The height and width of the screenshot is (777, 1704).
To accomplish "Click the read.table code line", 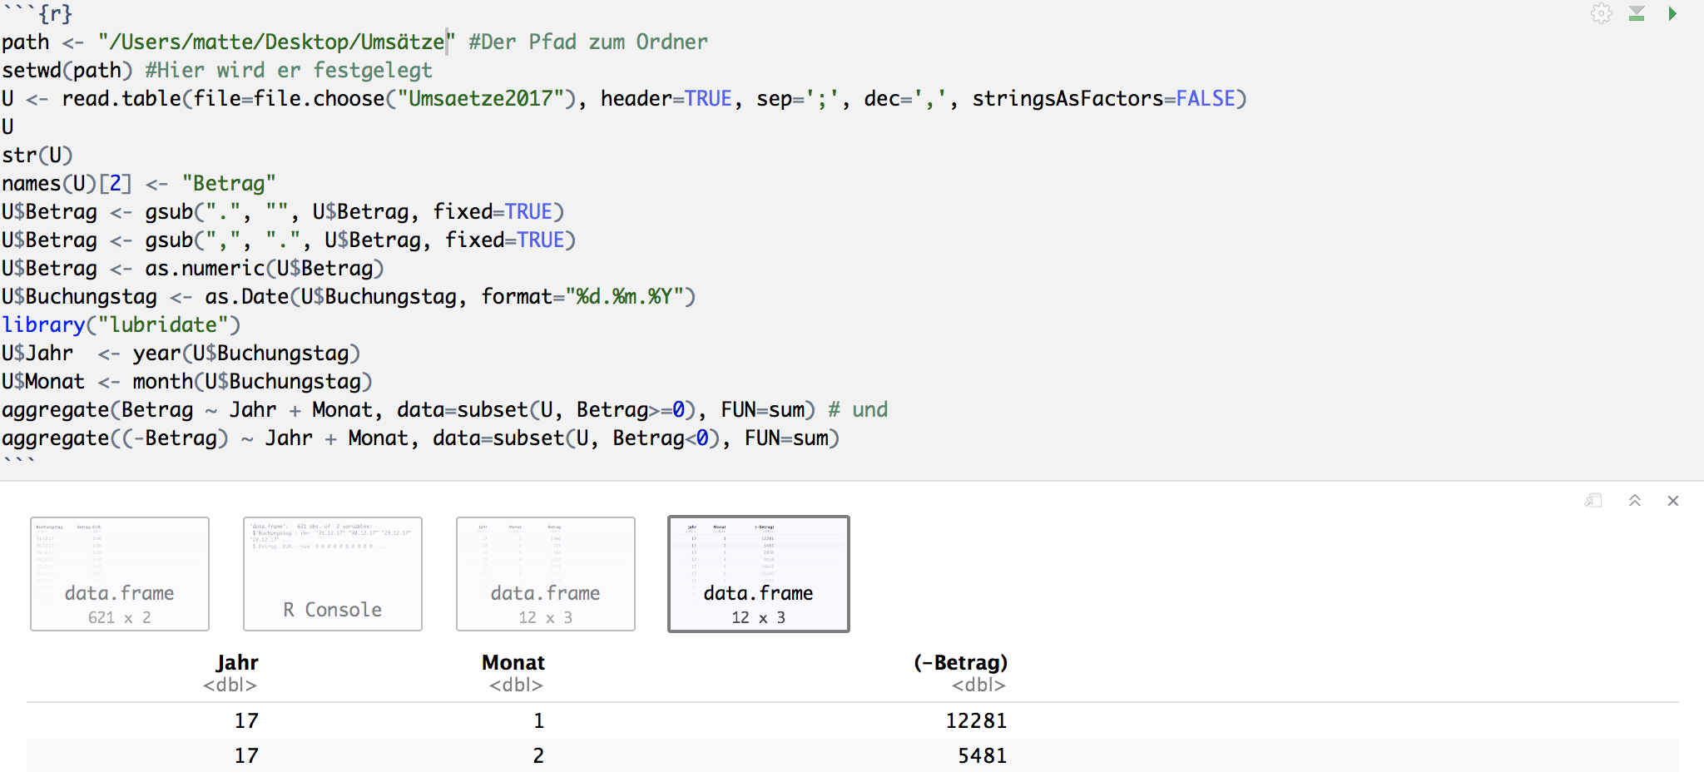I will pyautogui.click(x=333, y=99).
